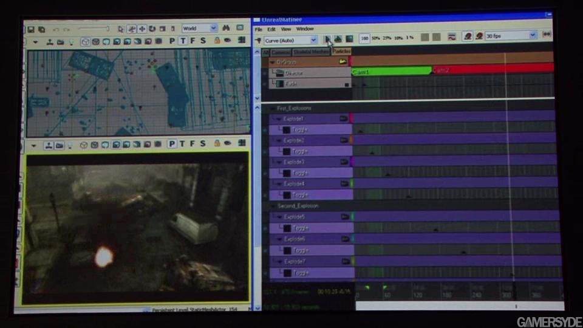The width and height of the screenshot is (583, 328).
Task: Select the translate/move widget tool icon
Action: click(142, 29)
